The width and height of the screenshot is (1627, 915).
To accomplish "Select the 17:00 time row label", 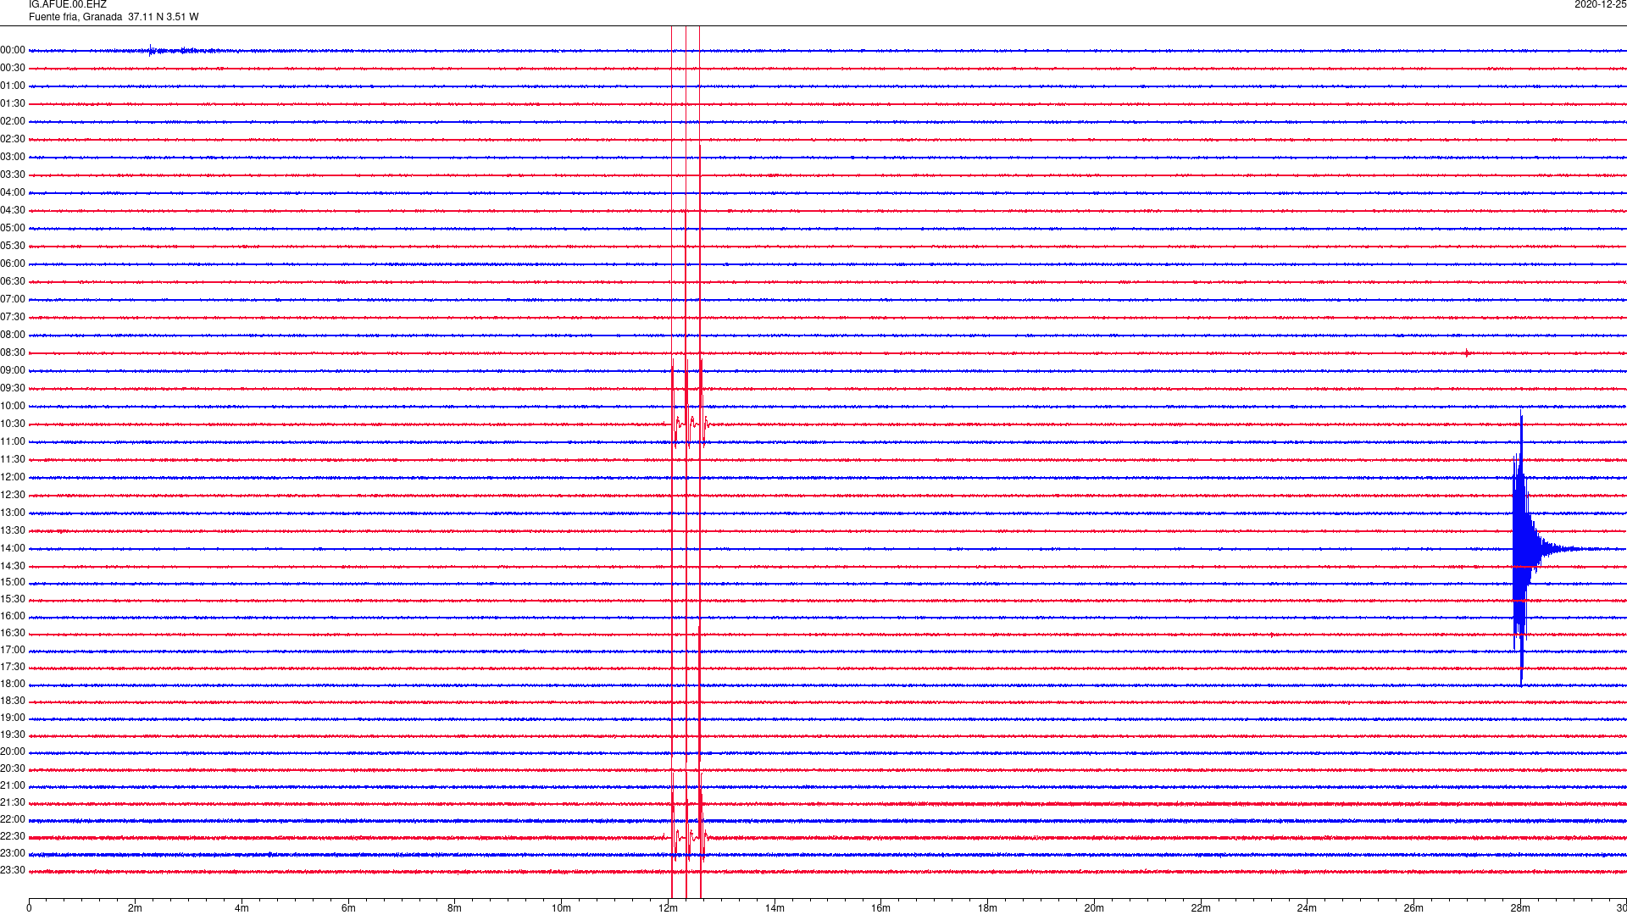I will point(13,651).
